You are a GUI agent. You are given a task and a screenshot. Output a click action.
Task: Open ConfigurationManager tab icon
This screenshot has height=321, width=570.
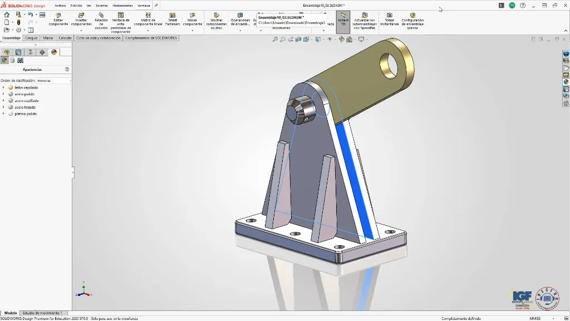click(x=30, y=52)
